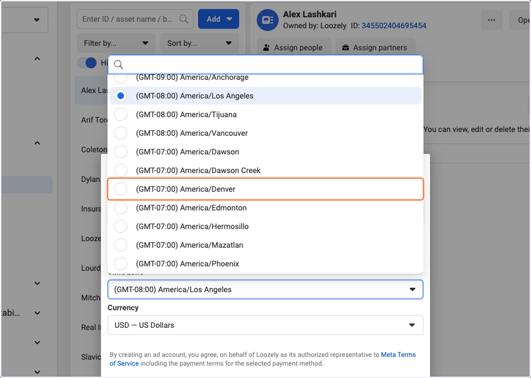This screenshot has height=378, width=531.
Task: Collapse the first expanded sidebar section chevron
Action: pos(37,58)
